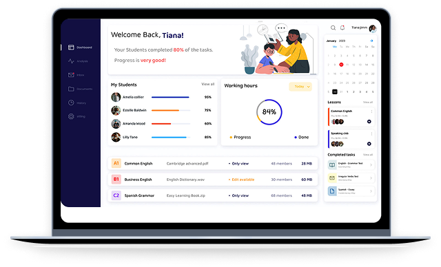Viewport: 441px width, 267px height.
Task: Go to next month with calendar arrow
Action: point(371,41)
